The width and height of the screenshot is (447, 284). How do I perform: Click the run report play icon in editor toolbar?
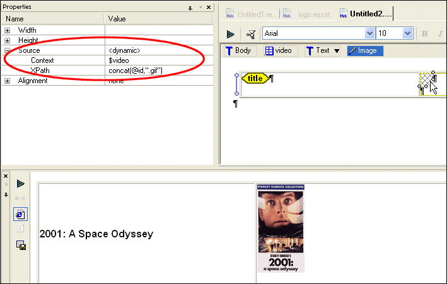click(231, 34)
